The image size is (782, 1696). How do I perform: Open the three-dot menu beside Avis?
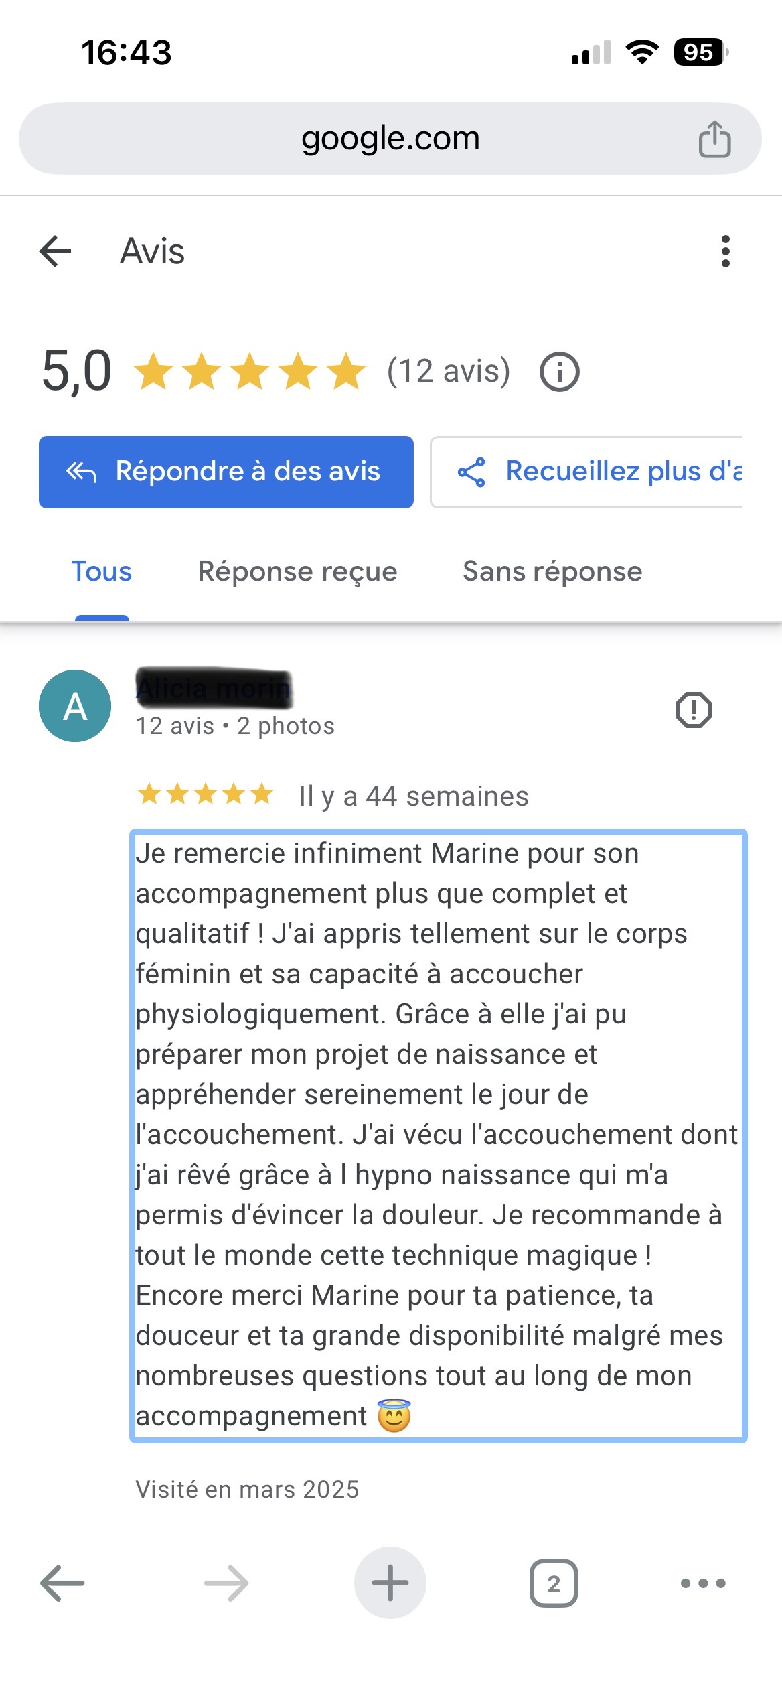[725, 252]
